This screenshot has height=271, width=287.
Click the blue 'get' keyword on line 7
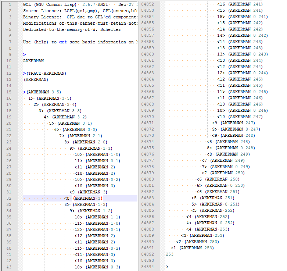pos(63,42)
